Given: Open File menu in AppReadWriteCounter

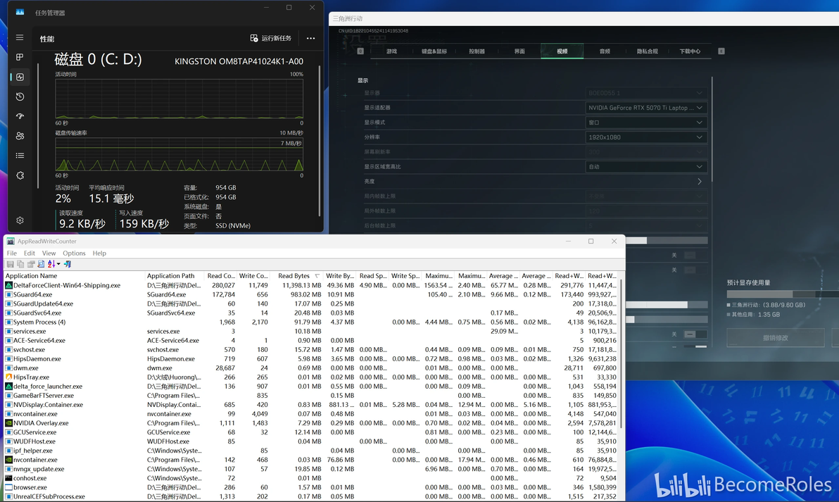Looking at the screenshot, I should [x=12, y=253].
